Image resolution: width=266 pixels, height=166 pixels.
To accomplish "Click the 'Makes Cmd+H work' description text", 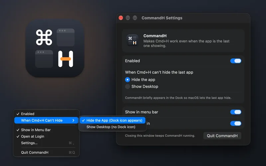I will pos(186,43).
